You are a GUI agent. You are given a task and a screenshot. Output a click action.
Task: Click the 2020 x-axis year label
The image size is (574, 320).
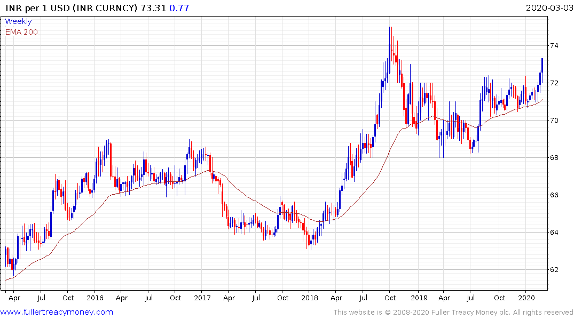526,298
